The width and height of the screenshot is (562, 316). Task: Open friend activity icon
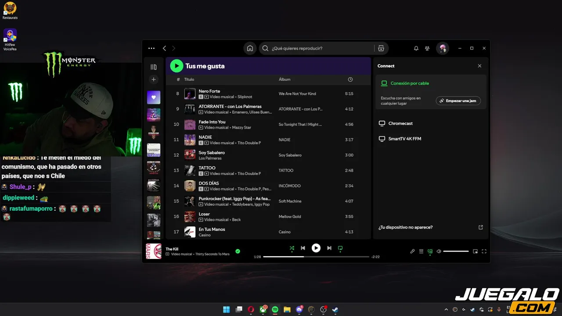[x=427, y=48]
